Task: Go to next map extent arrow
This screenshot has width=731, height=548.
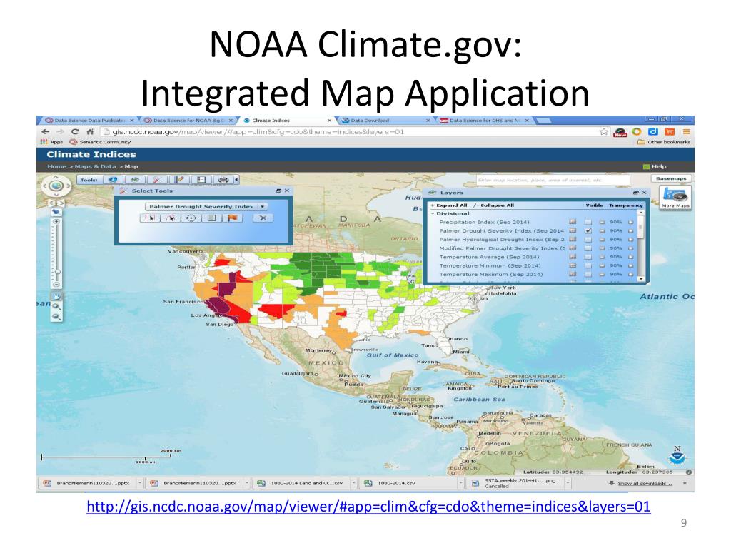Action: pyautogui.click(x=61, y=203)
